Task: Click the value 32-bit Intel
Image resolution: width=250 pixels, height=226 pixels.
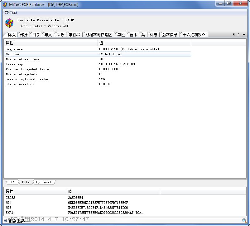Action: pos(110,54)
